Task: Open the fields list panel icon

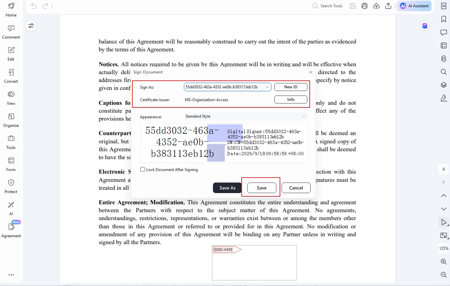Action: tap(444, 45)
